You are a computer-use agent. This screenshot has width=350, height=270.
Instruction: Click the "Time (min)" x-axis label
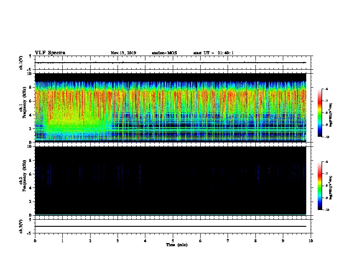177,245
